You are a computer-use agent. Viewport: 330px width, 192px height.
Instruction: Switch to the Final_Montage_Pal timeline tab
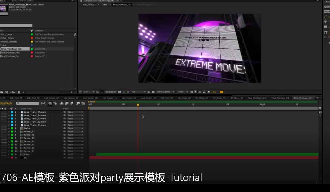pyautogui.click(x=280, y=98)
